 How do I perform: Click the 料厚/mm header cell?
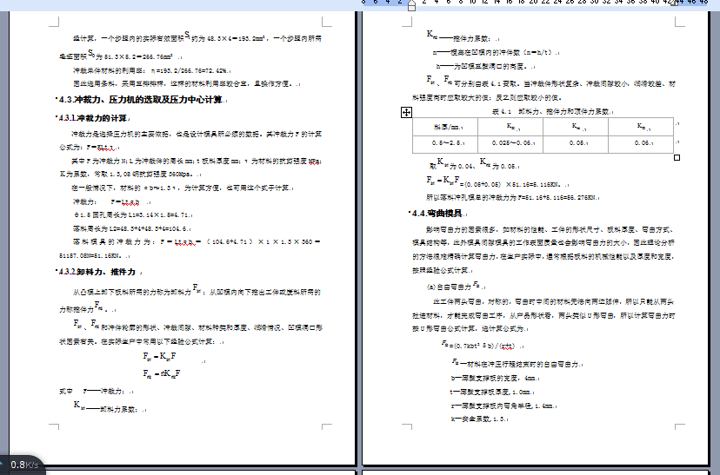click(x=445, y=127)
